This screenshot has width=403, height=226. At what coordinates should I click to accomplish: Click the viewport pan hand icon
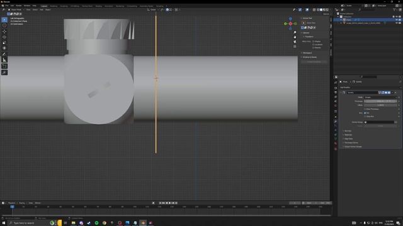[295, 37]
